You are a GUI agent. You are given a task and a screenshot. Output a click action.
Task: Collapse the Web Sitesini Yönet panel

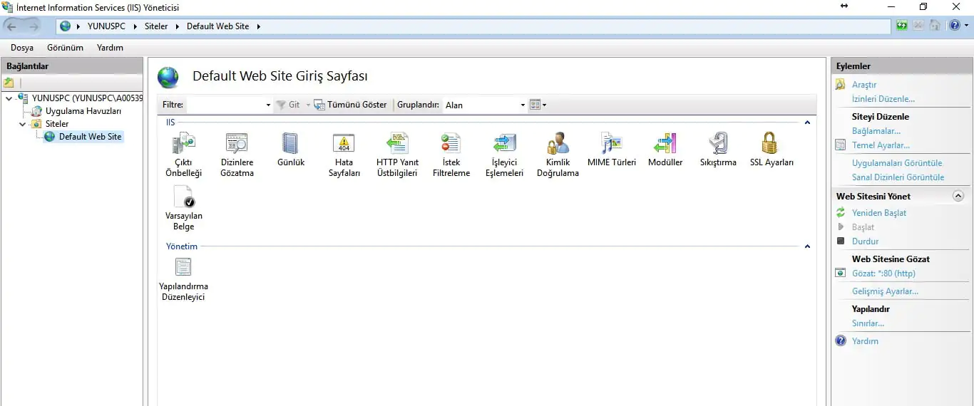tap(958, 196)
